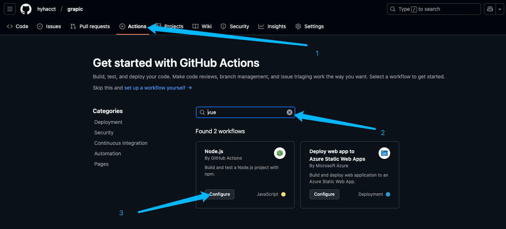Image resolution: width=506 pixels, height=229 pixels.
Task: Go to the GitHub homepage via the logo
Action: [26, 9]
